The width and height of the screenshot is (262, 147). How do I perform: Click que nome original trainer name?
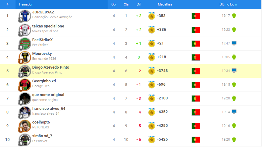pos(48,95)
